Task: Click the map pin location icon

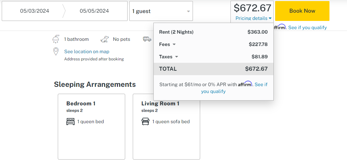Action: [x=56, y=51]
